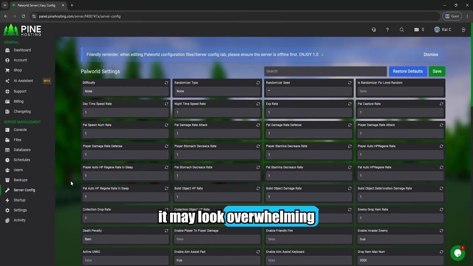This screenshot has height=266, width=473.
Task: Click the Drop Item Max Num field
Action: pyautogui.click(x=401, y=260)
